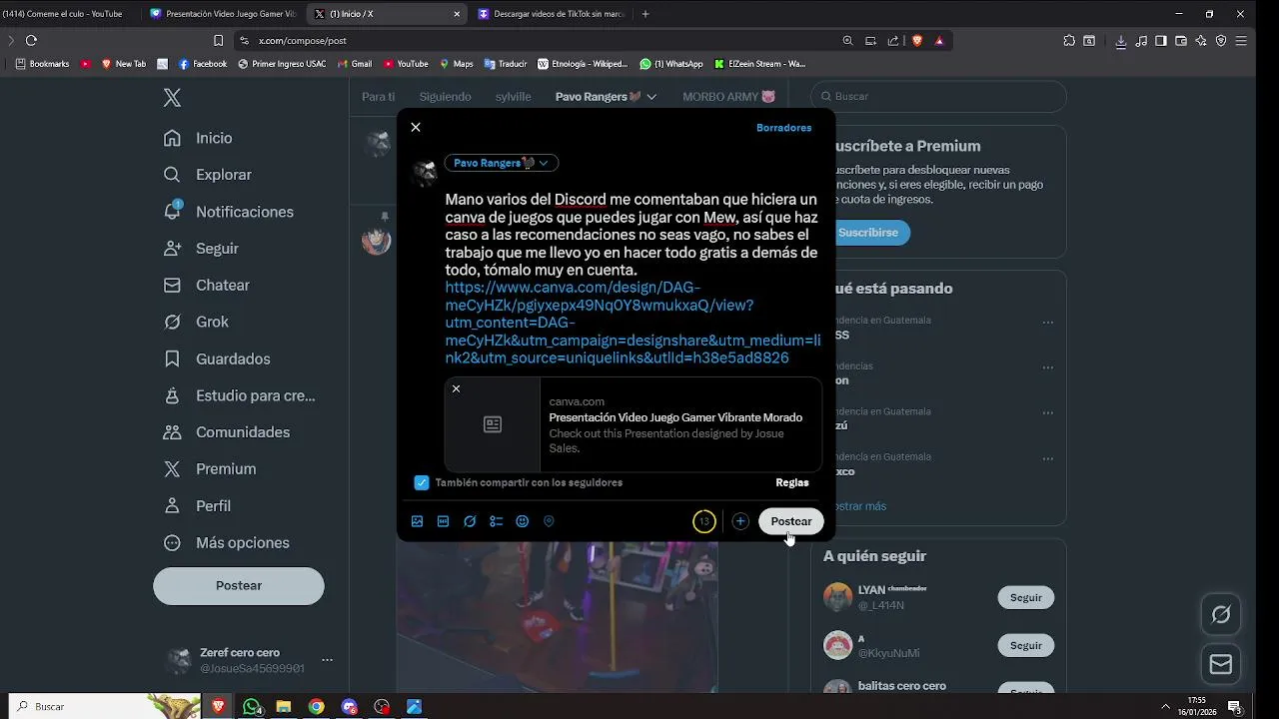Viewport: 1279px width, 719px height.
Task: Expand the Pavo Rangers timeline tab chevron
Action: tap(651, 97)
